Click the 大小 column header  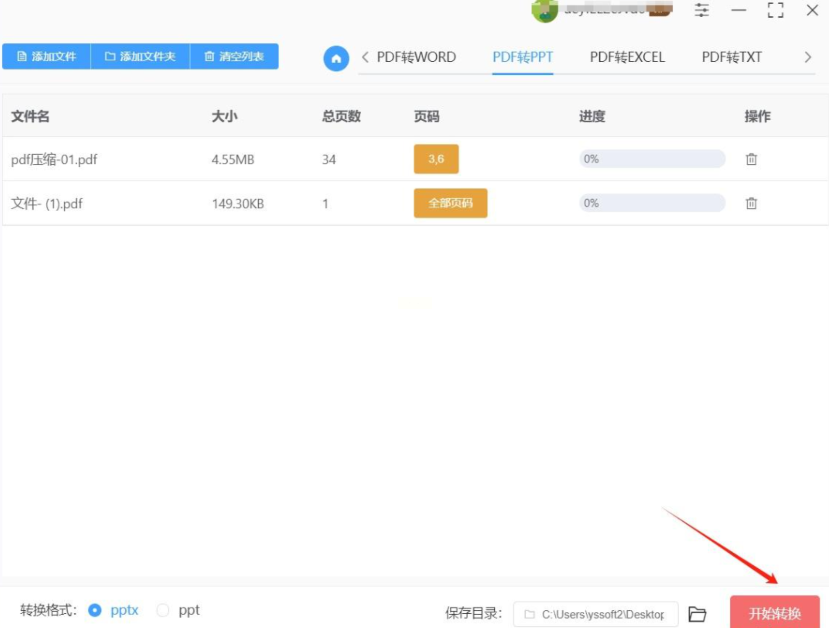pyautogui.click(x=224, y=116)
